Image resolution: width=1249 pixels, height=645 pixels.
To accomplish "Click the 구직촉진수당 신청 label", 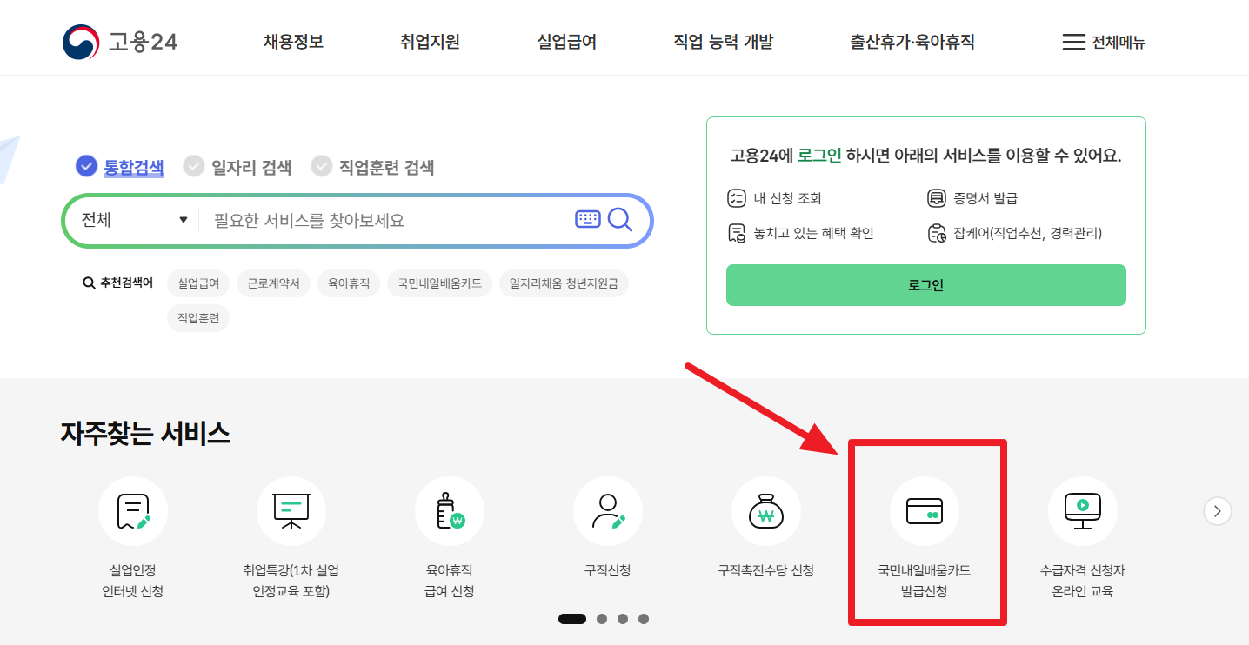I will coord(766,570).
